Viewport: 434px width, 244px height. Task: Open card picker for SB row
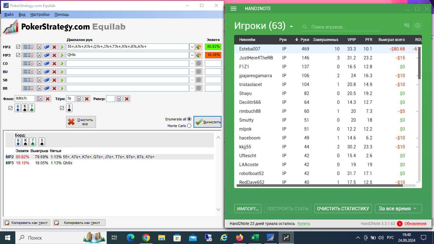pos(39,80)
